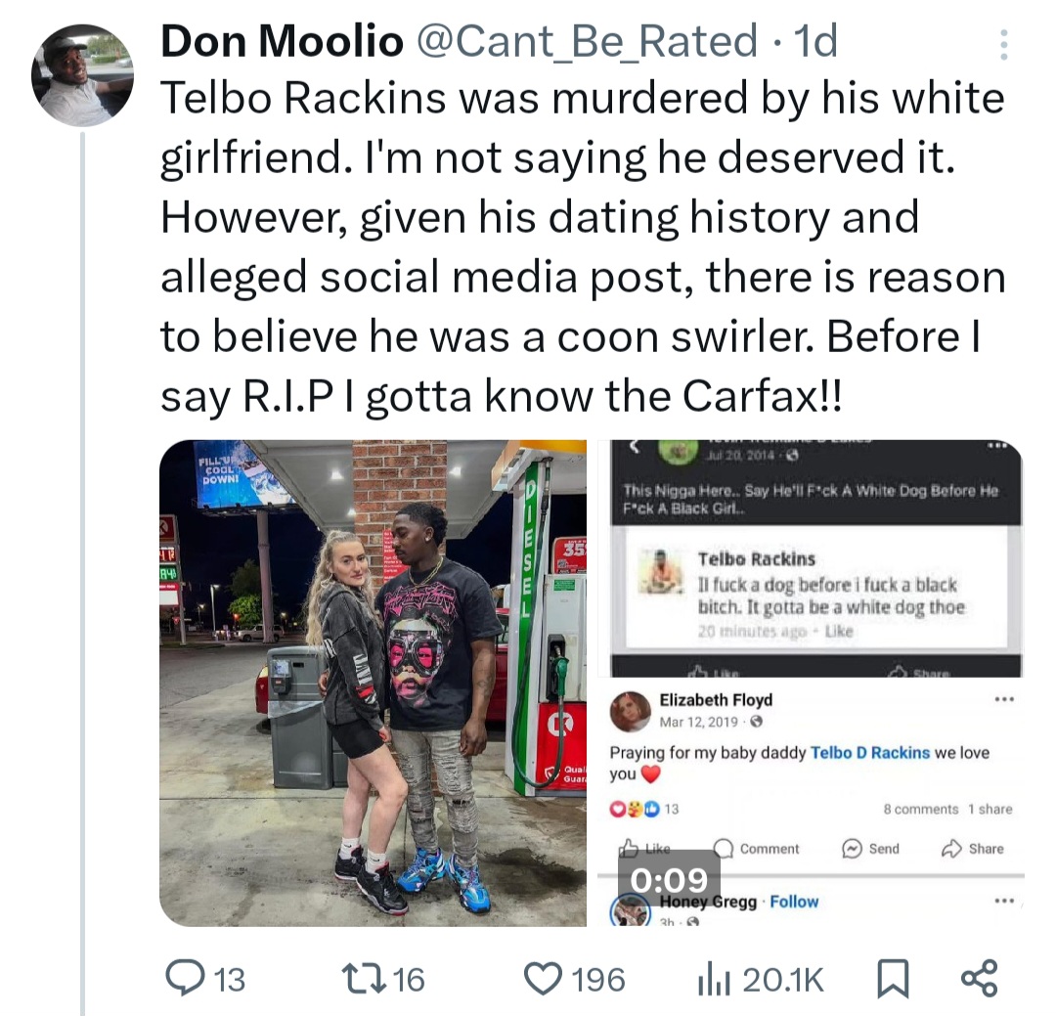Click the Send button on Facebook post

871,849
